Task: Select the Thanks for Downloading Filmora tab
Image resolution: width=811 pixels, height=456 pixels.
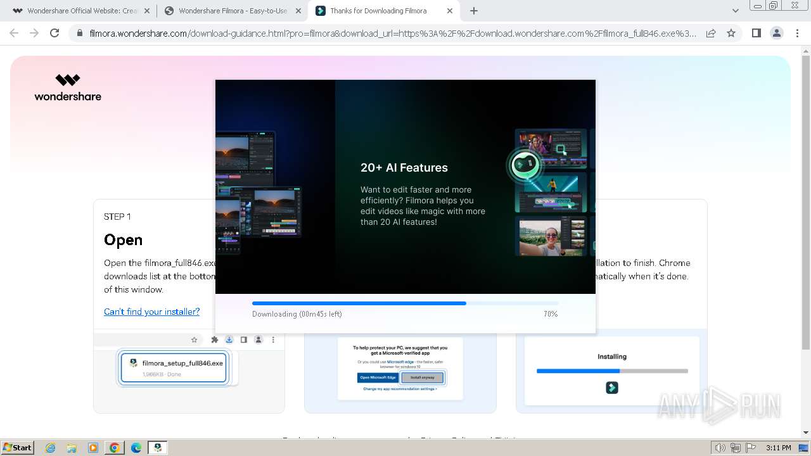Action: [x=378, y=11]
